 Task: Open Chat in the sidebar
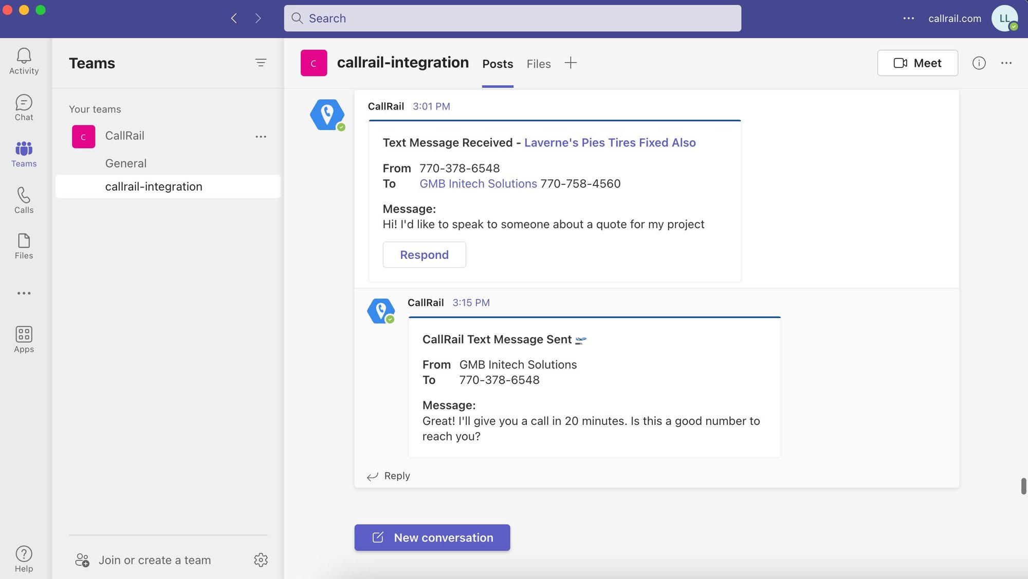pos(24,107)
